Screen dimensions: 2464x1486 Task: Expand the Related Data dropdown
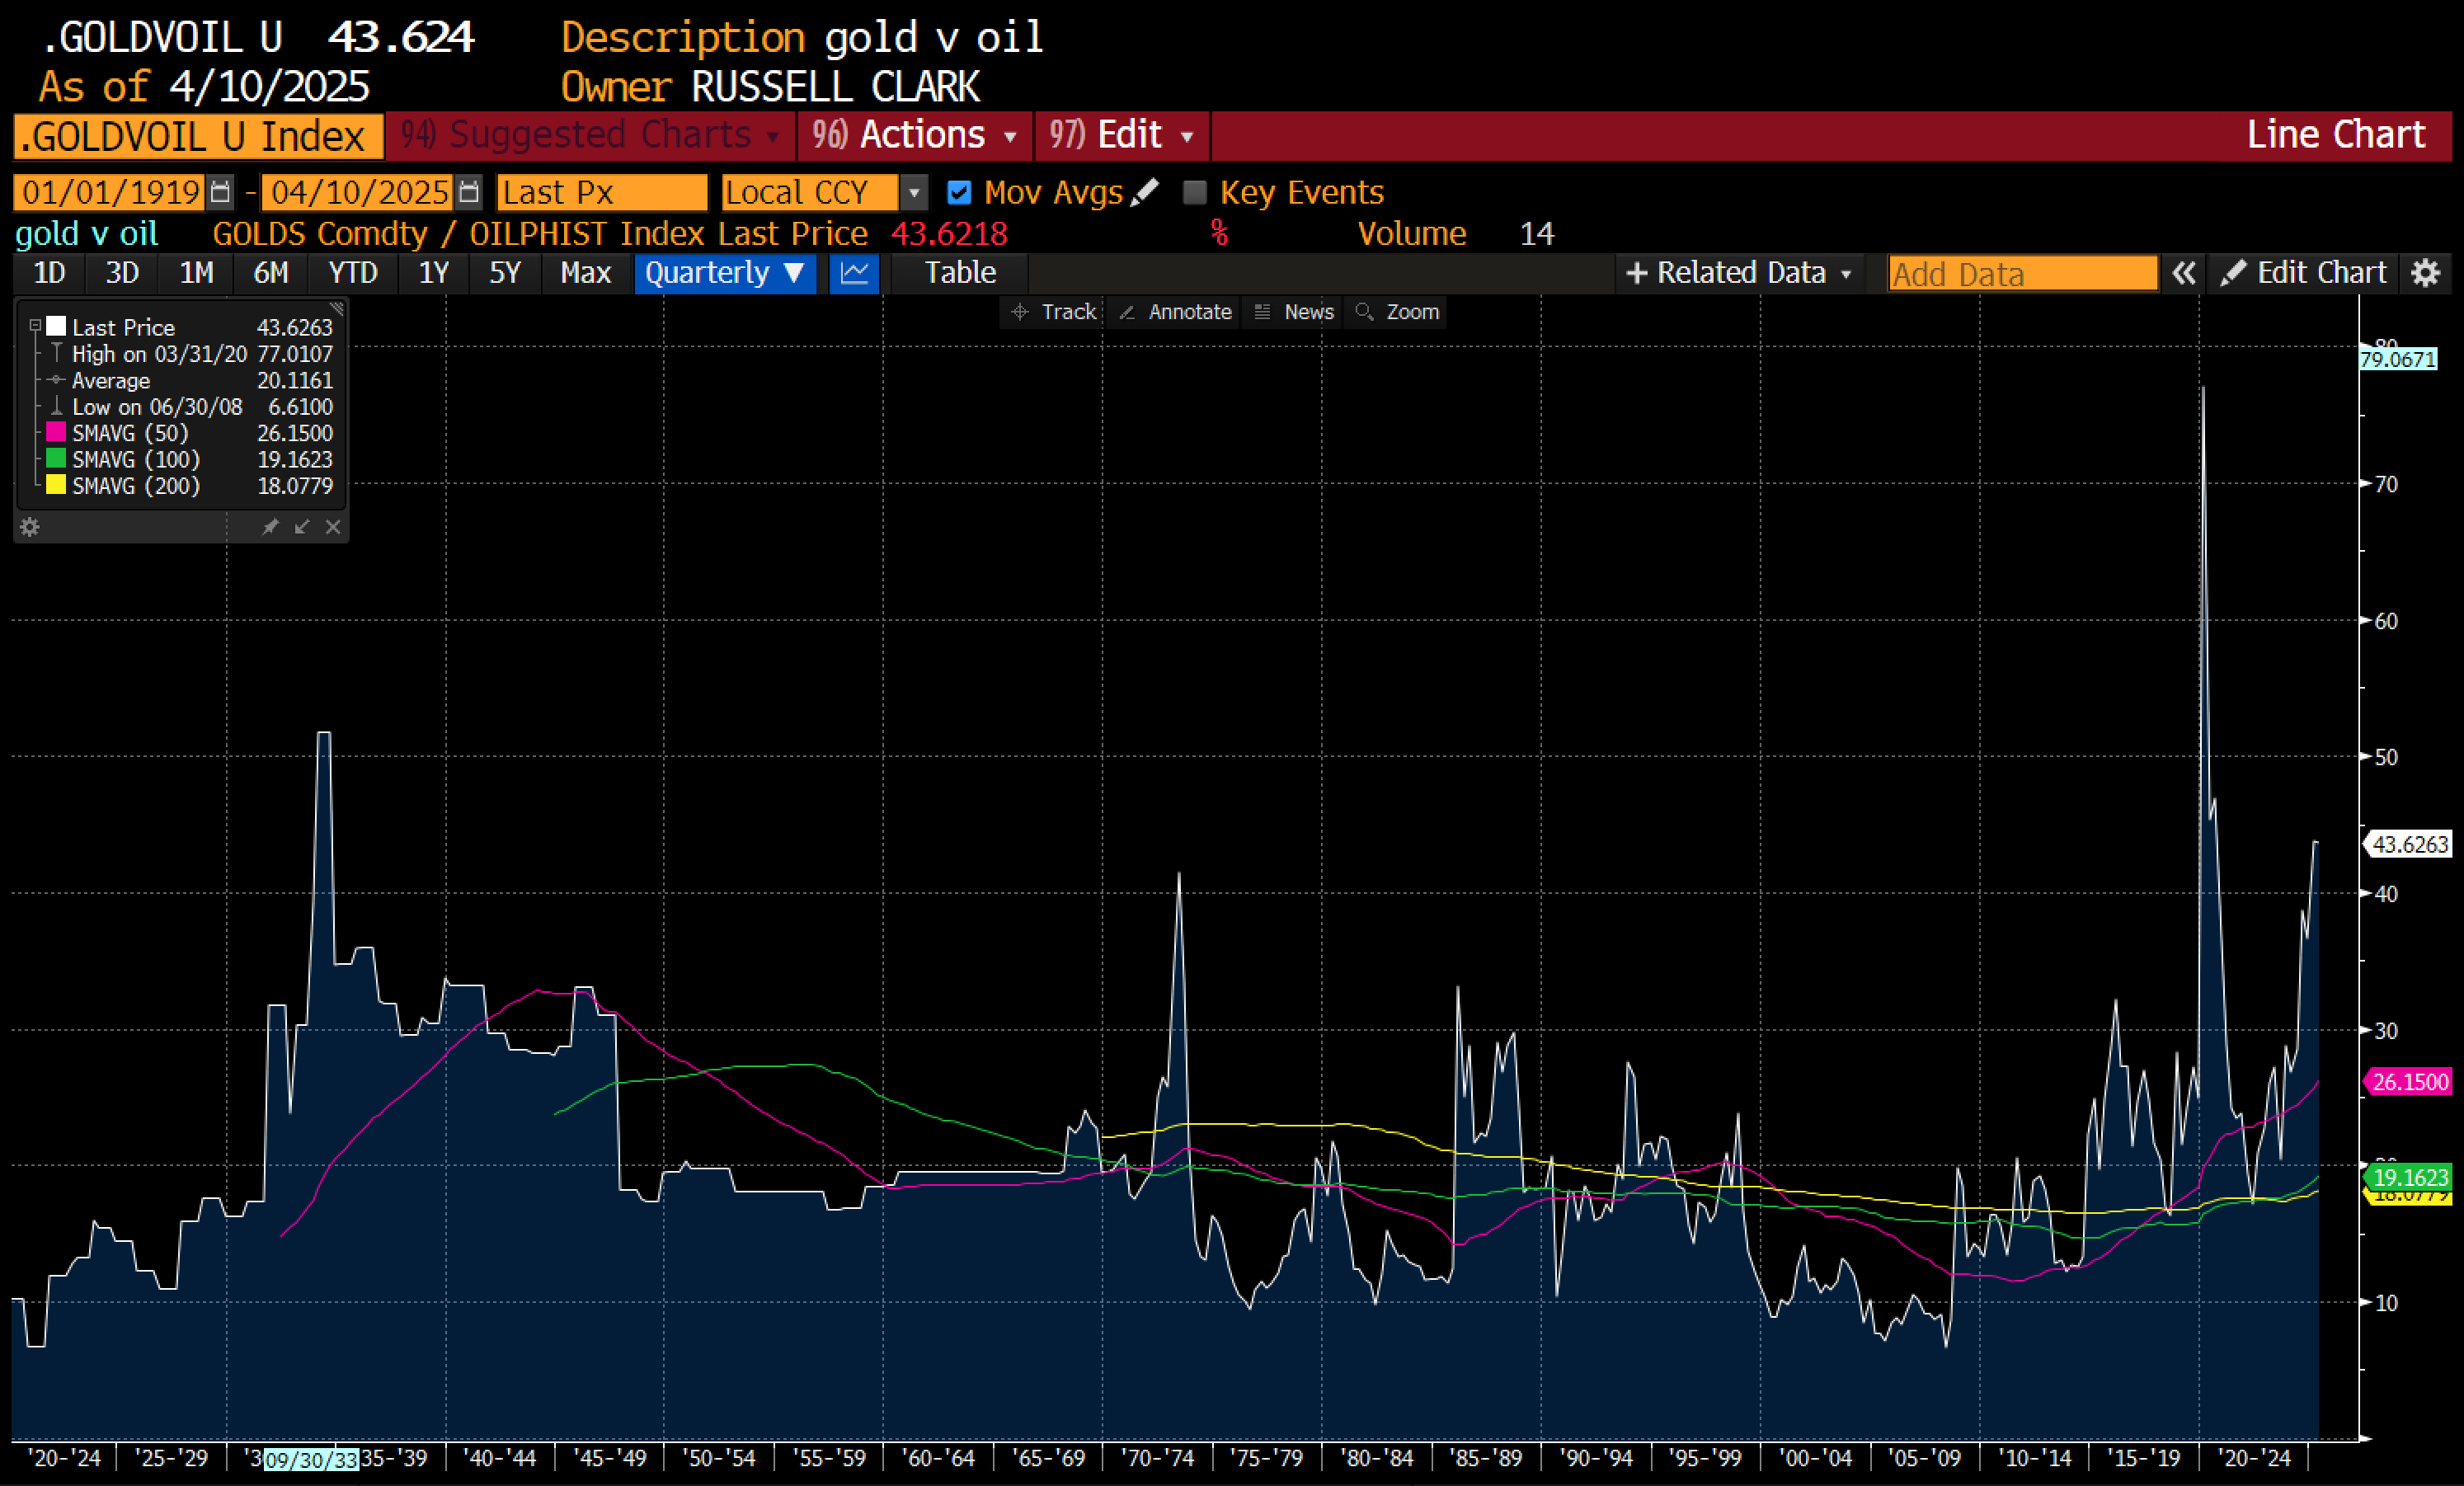1739,273
